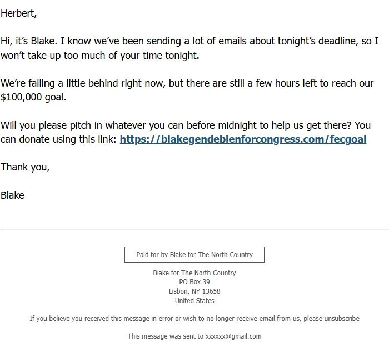Open the blakegendebienforcongress.com/fecgoal donation link

click(x=243, y=139)
